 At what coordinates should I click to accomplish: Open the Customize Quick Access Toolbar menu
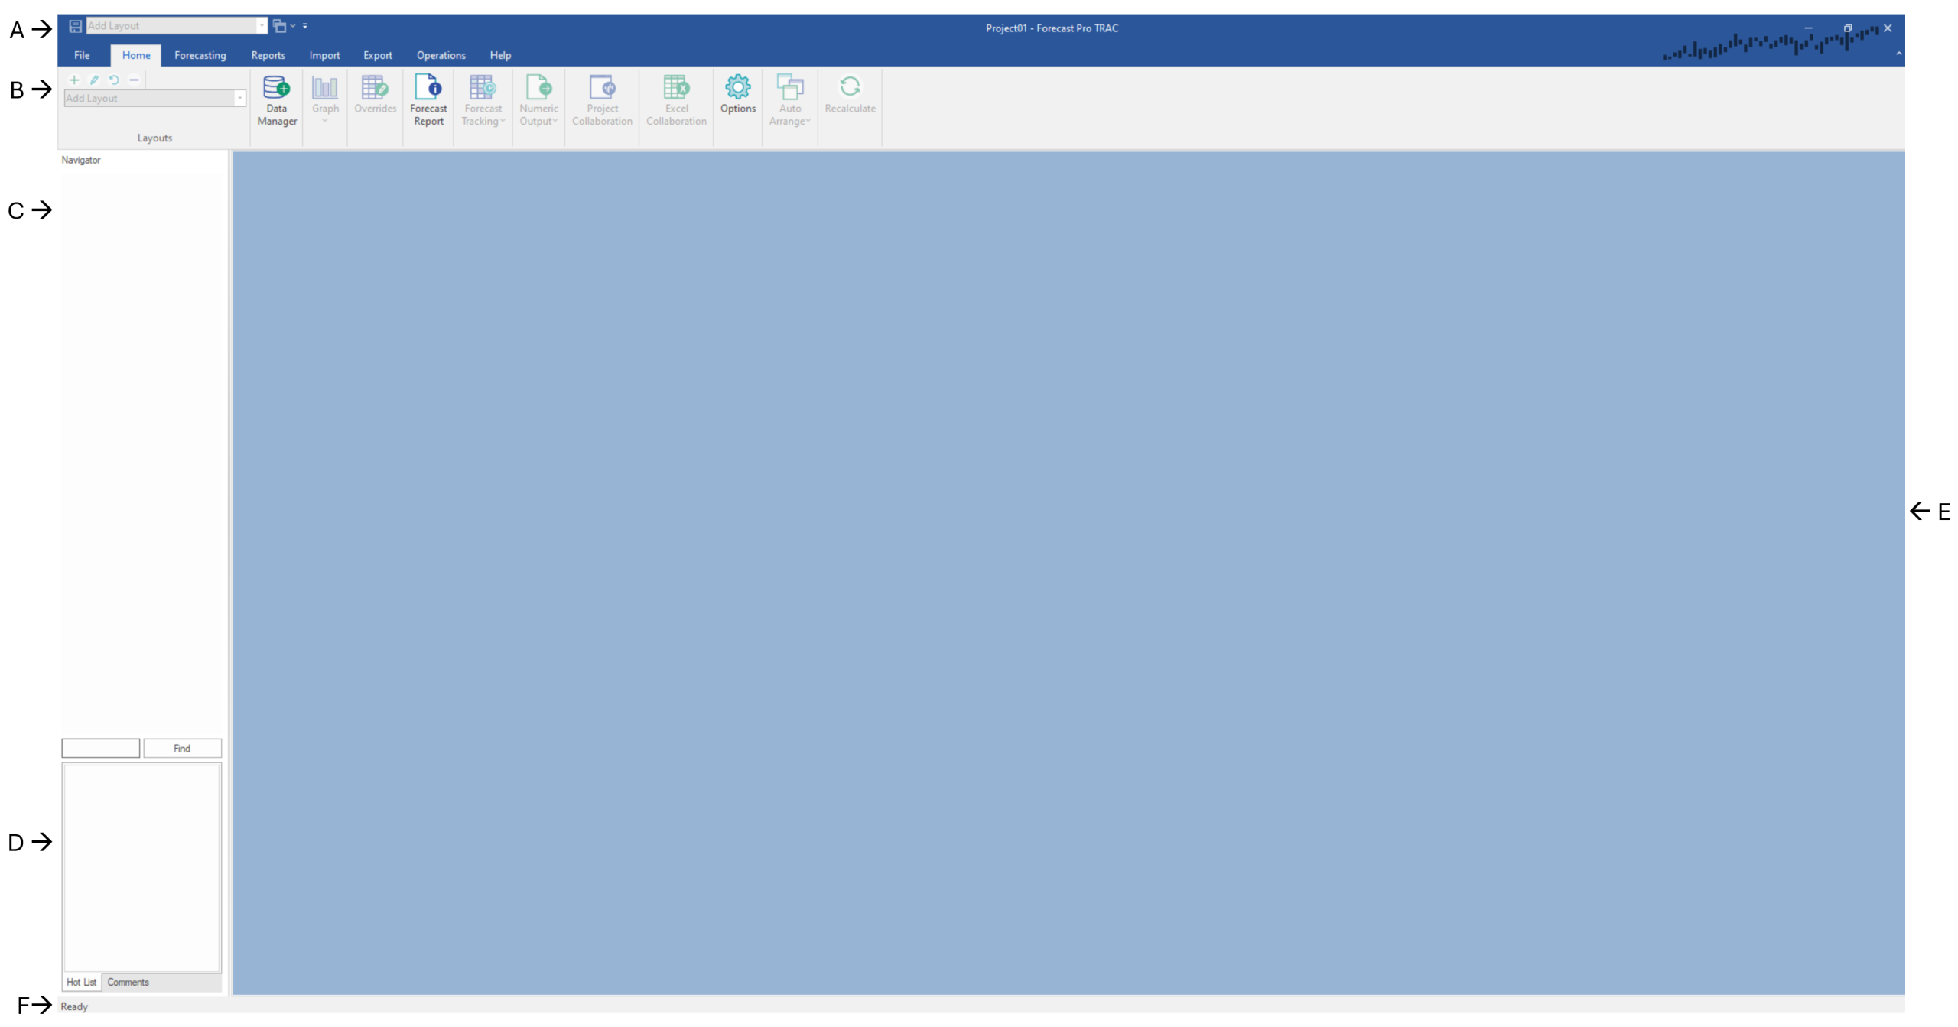[x=305, y=26]
